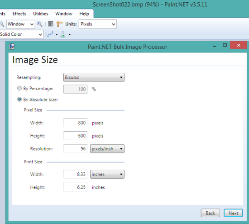Toggle the pixel grid icon
Viewport: 249px width, 224px height.
(x=51, y=24)
